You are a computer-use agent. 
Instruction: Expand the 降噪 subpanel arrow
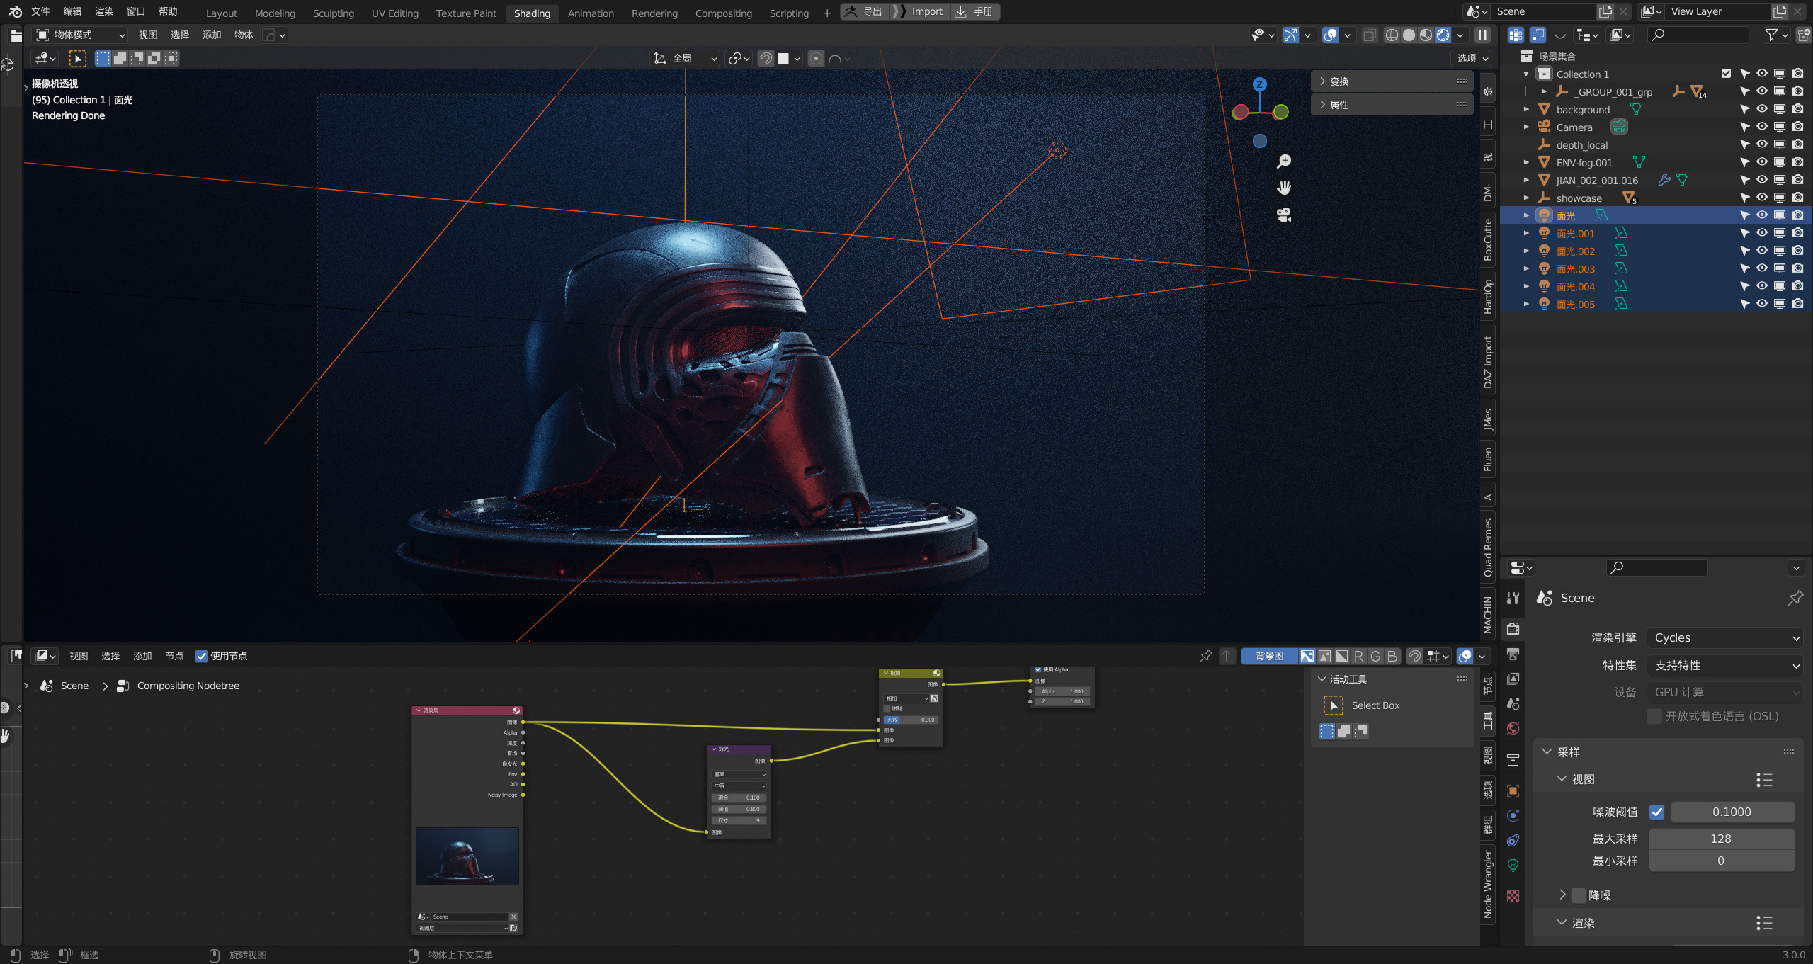1562,895
